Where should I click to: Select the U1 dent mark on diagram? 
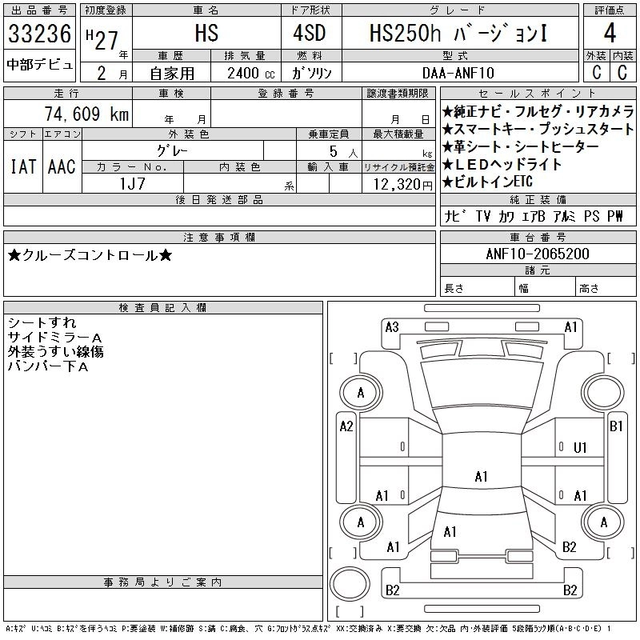(x=581, y=447)
